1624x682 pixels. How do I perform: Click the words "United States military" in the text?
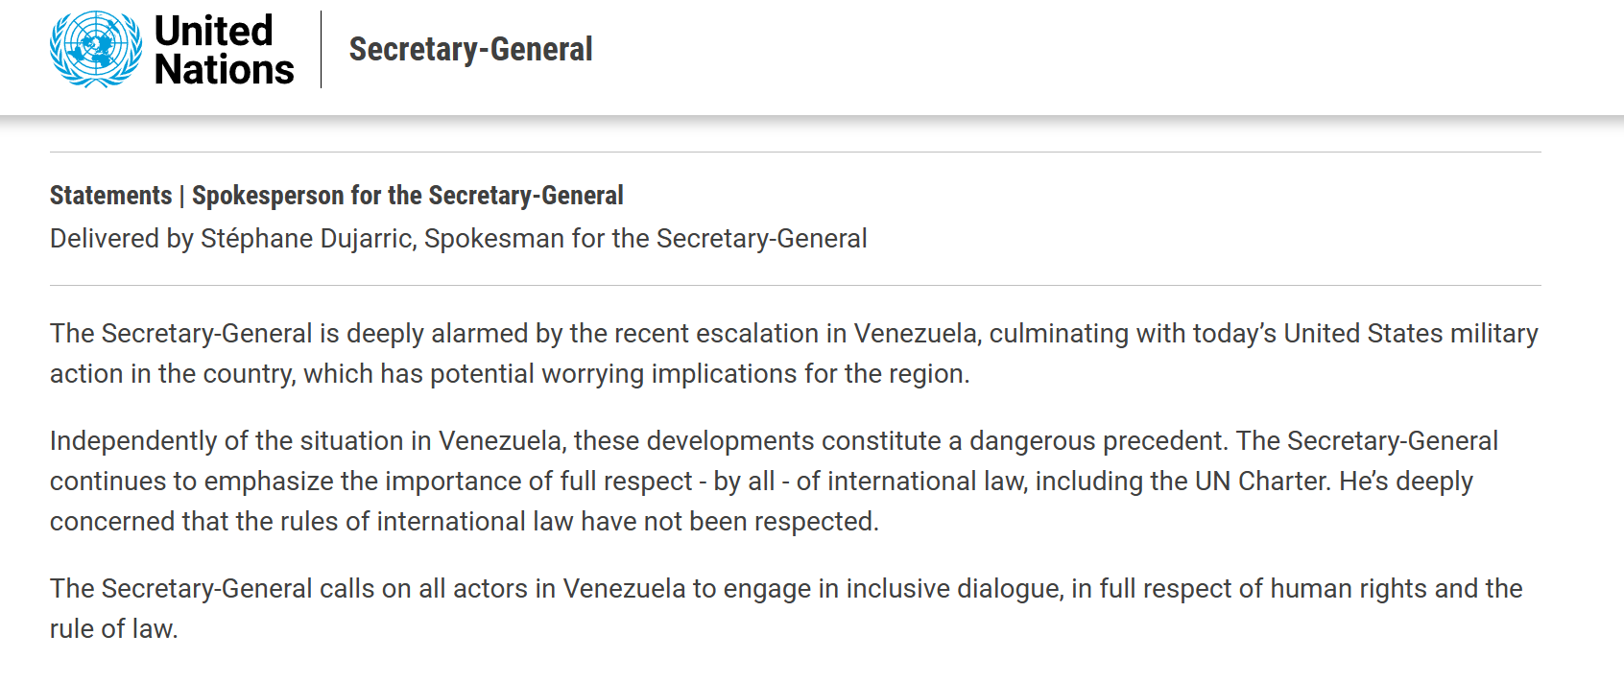[1411, 334]
